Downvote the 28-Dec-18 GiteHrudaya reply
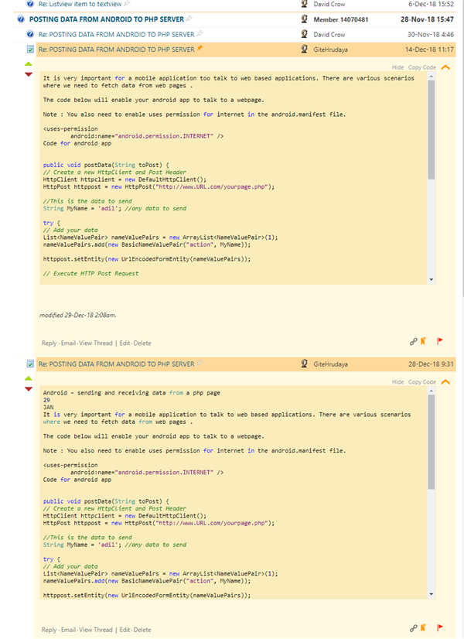464x639 pixels. click(x=29, y=389)
